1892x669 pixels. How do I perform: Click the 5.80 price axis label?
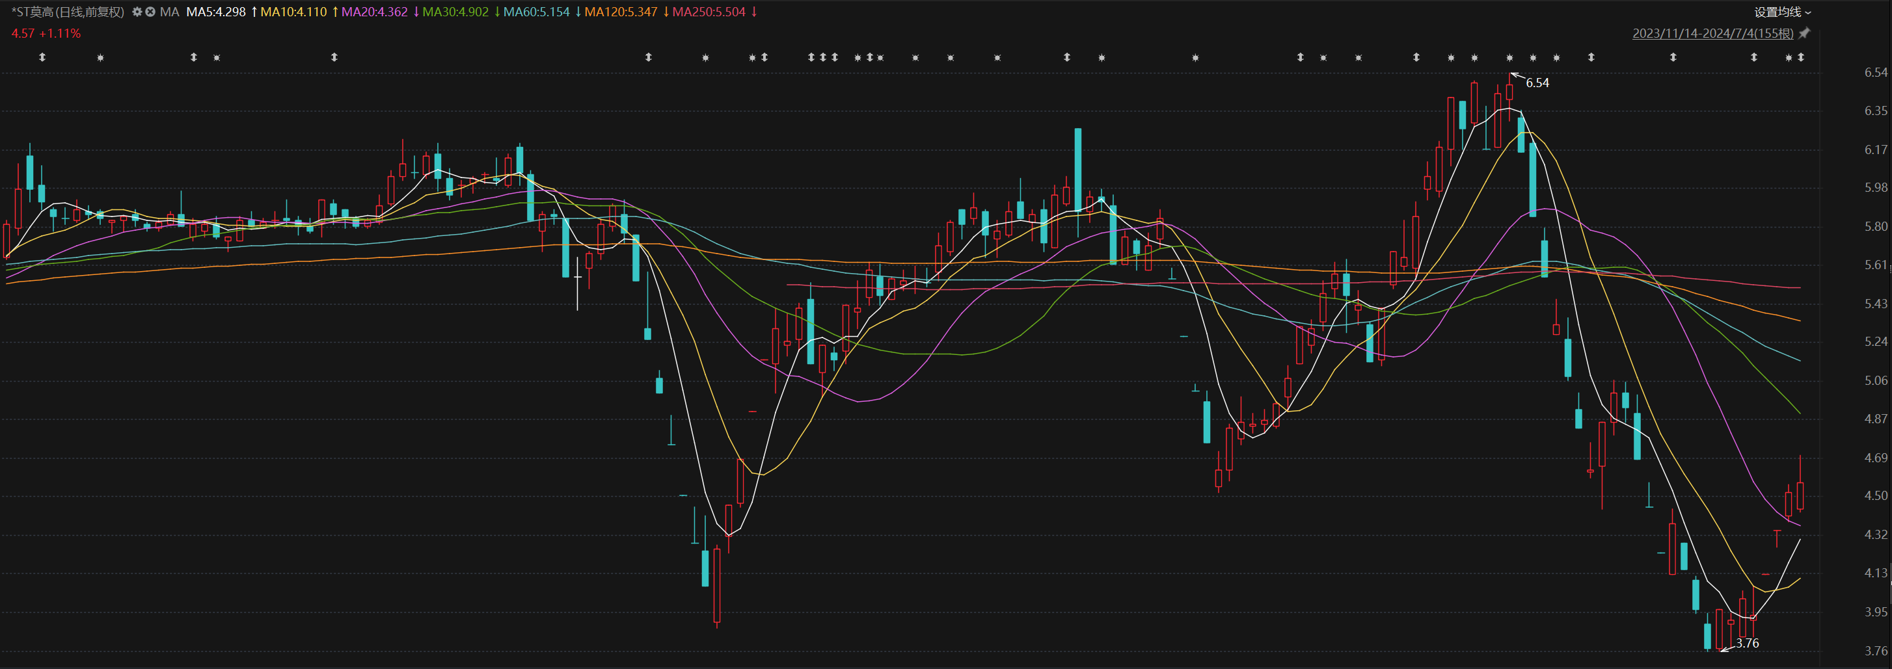click(x=1876, y=227)
